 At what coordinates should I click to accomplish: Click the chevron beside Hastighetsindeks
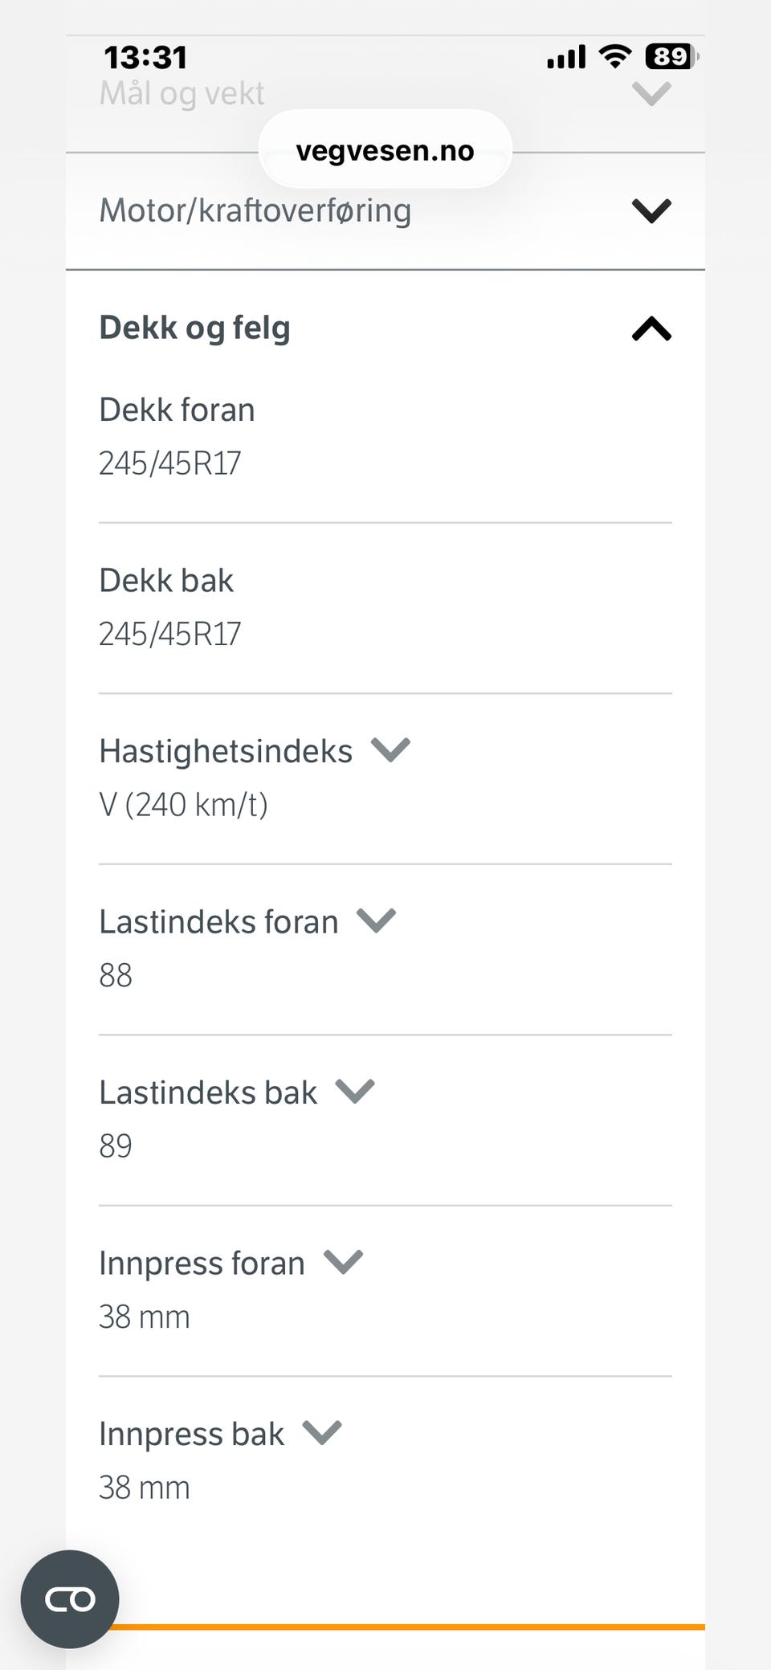390,750
